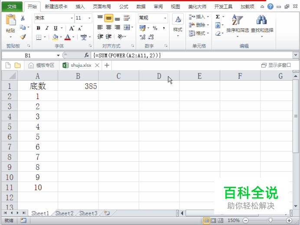
Task: Click 显示多窗口 show multi-window button
Action: tap(276, 65)
